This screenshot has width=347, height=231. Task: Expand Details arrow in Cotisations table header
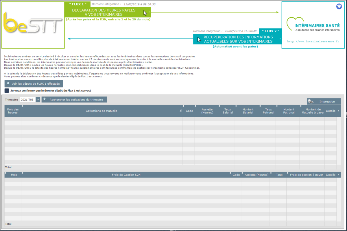coord(339,111)
